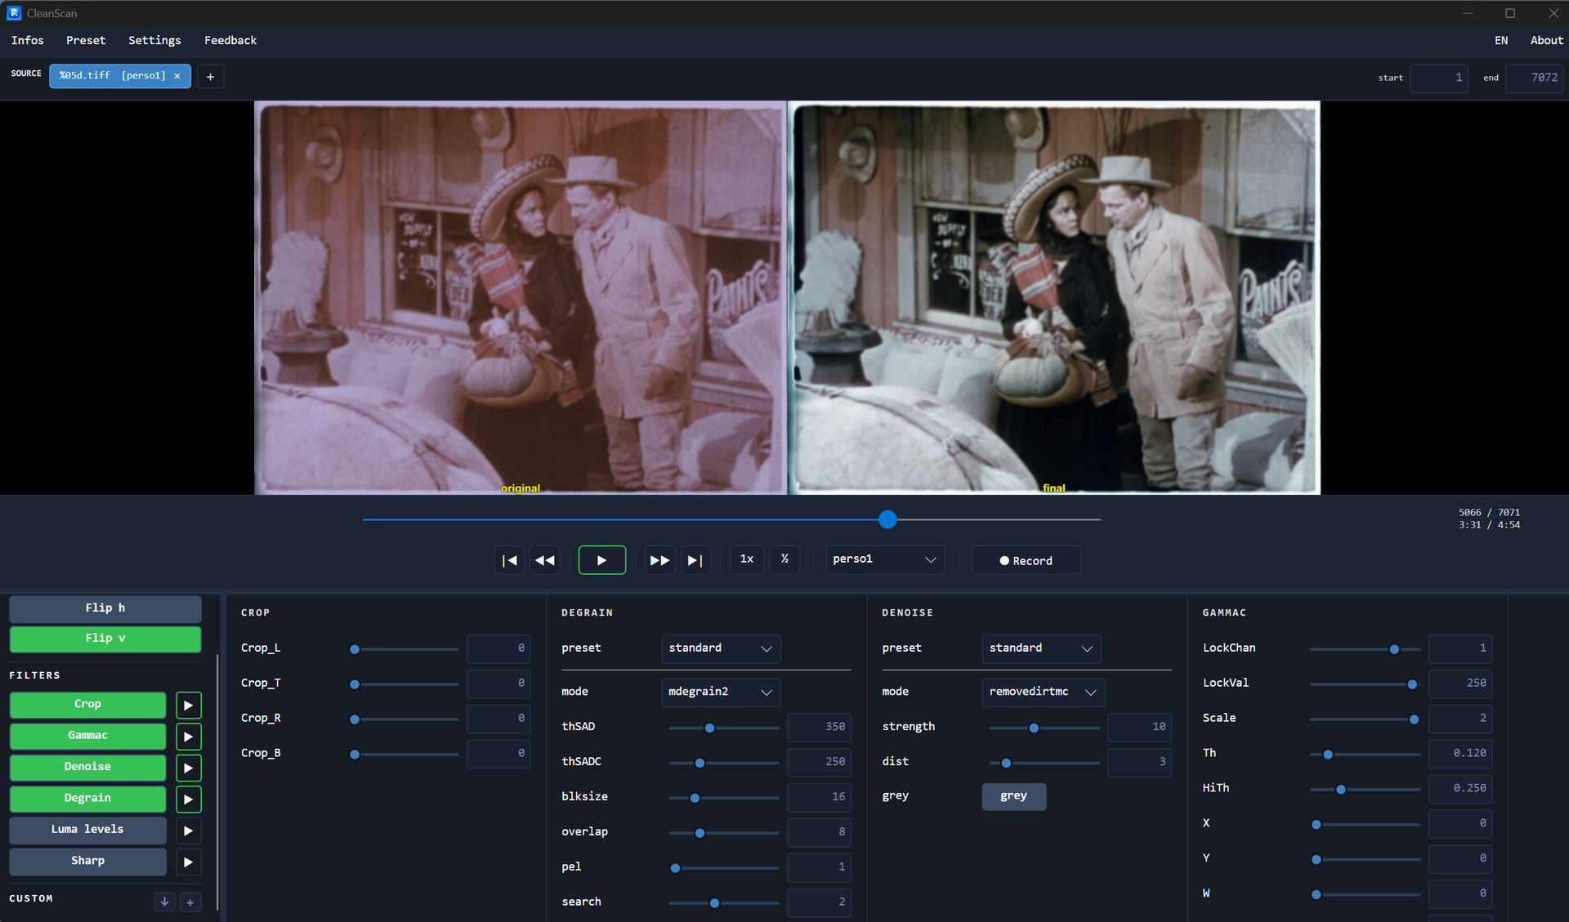Open the perso1 preset selector
Screen dimensions: 1569x922
884,559
